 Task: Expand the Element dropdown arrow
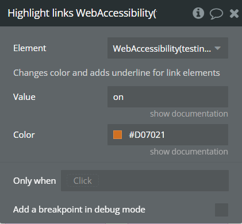(218, 48)
